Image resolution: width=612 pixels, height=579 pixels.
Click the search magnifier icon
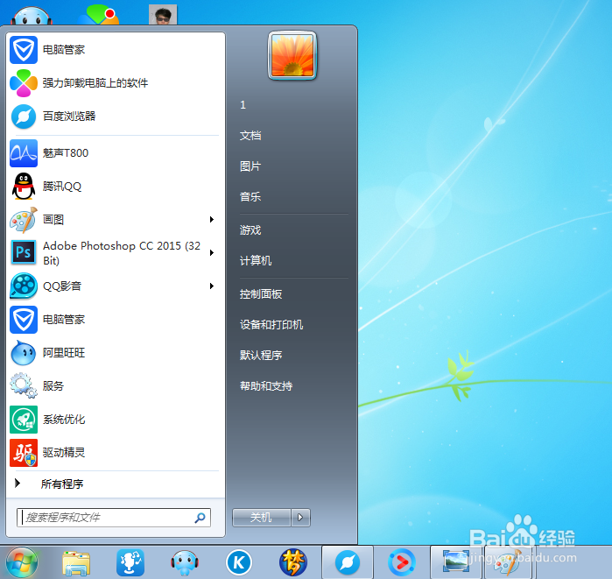click(200, 518)
